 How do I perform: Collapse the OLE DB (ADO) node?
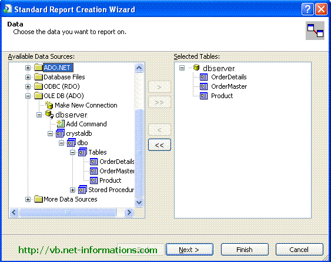tap(28, 96)
